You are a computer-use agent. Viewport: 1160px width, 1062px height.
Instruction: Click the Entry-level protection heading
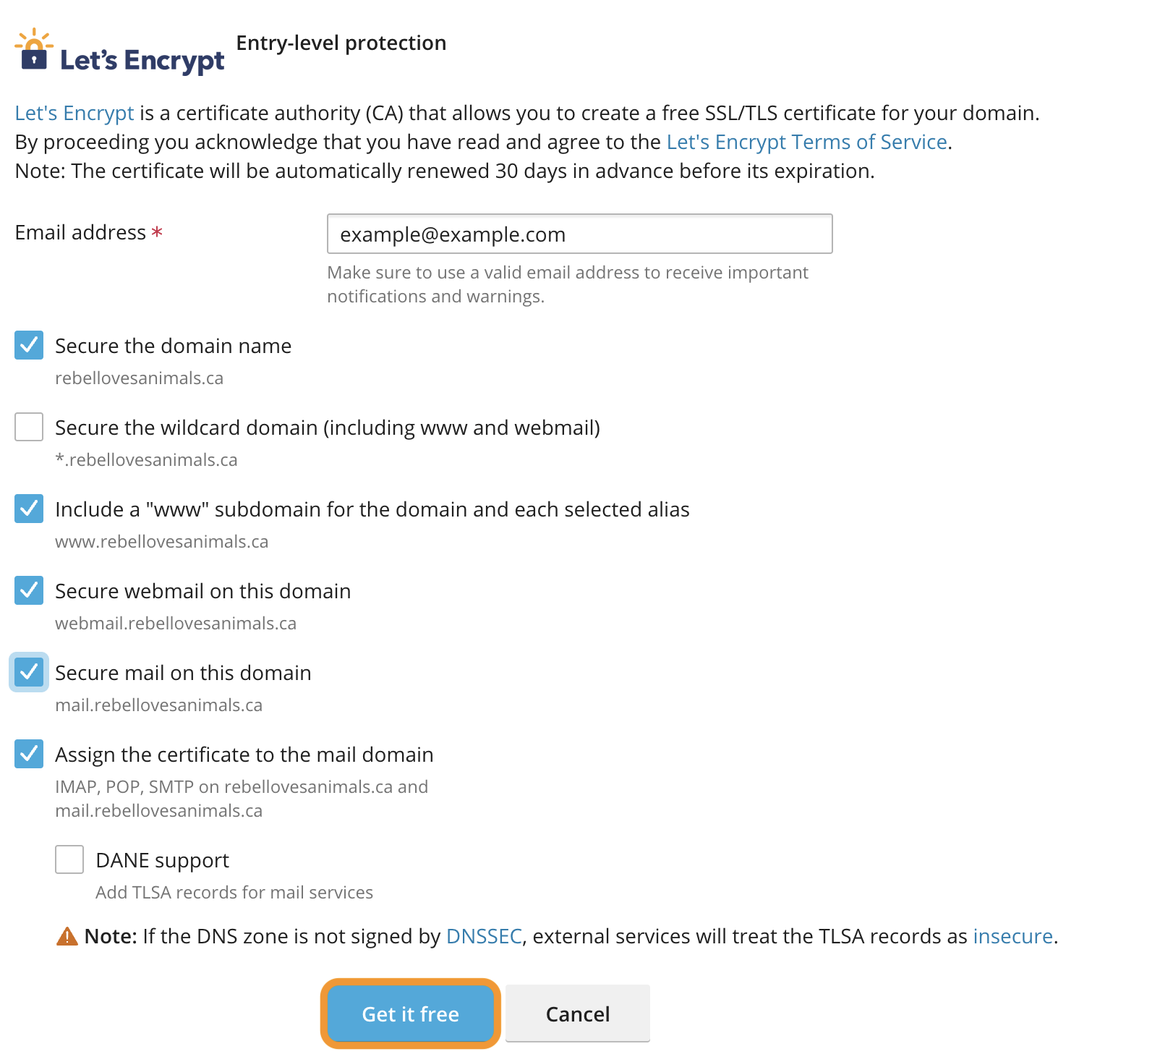[341, 43]
